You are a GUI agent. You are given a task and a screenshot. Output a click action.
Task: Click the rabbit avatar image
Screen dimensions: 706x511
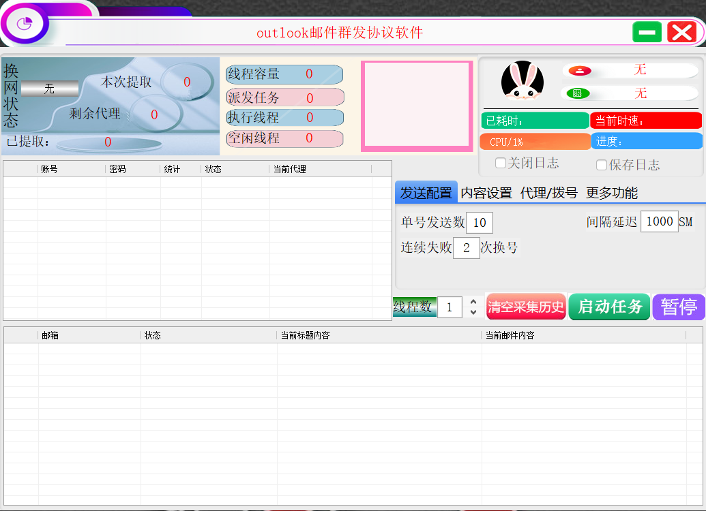pos(522,81)
